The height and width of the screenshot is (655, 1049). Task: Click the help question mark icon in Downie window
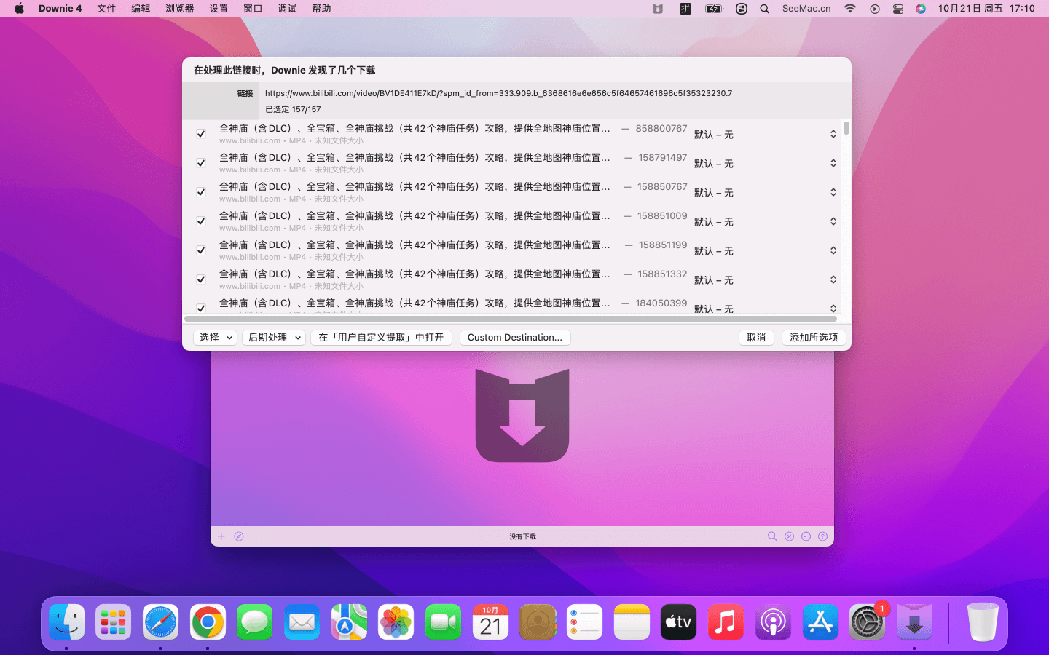pyautogui.click(x=822, y=536)
